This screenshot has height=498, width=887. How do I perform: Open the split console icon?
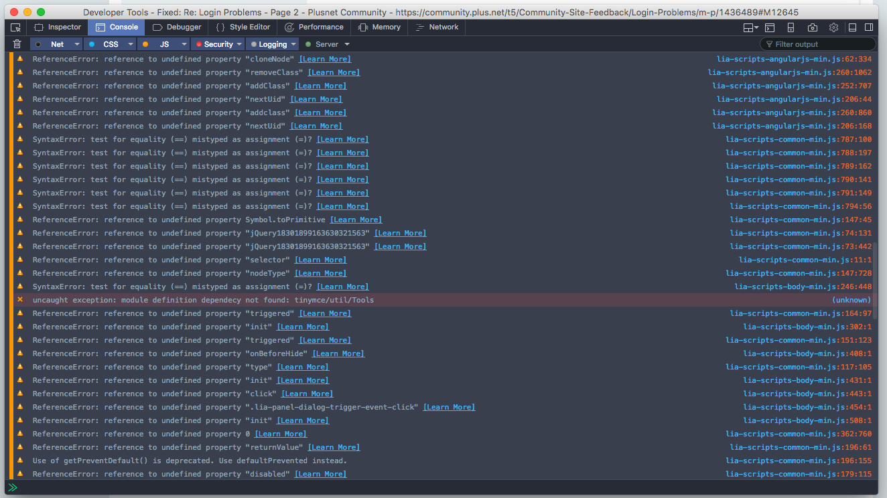coord(770,27)
